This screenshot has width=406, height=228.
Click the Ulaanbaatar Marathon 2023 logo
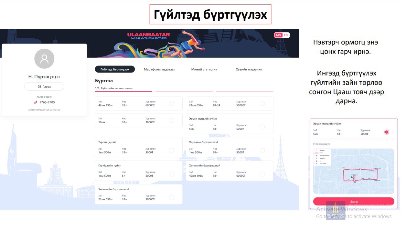[149, 36]
